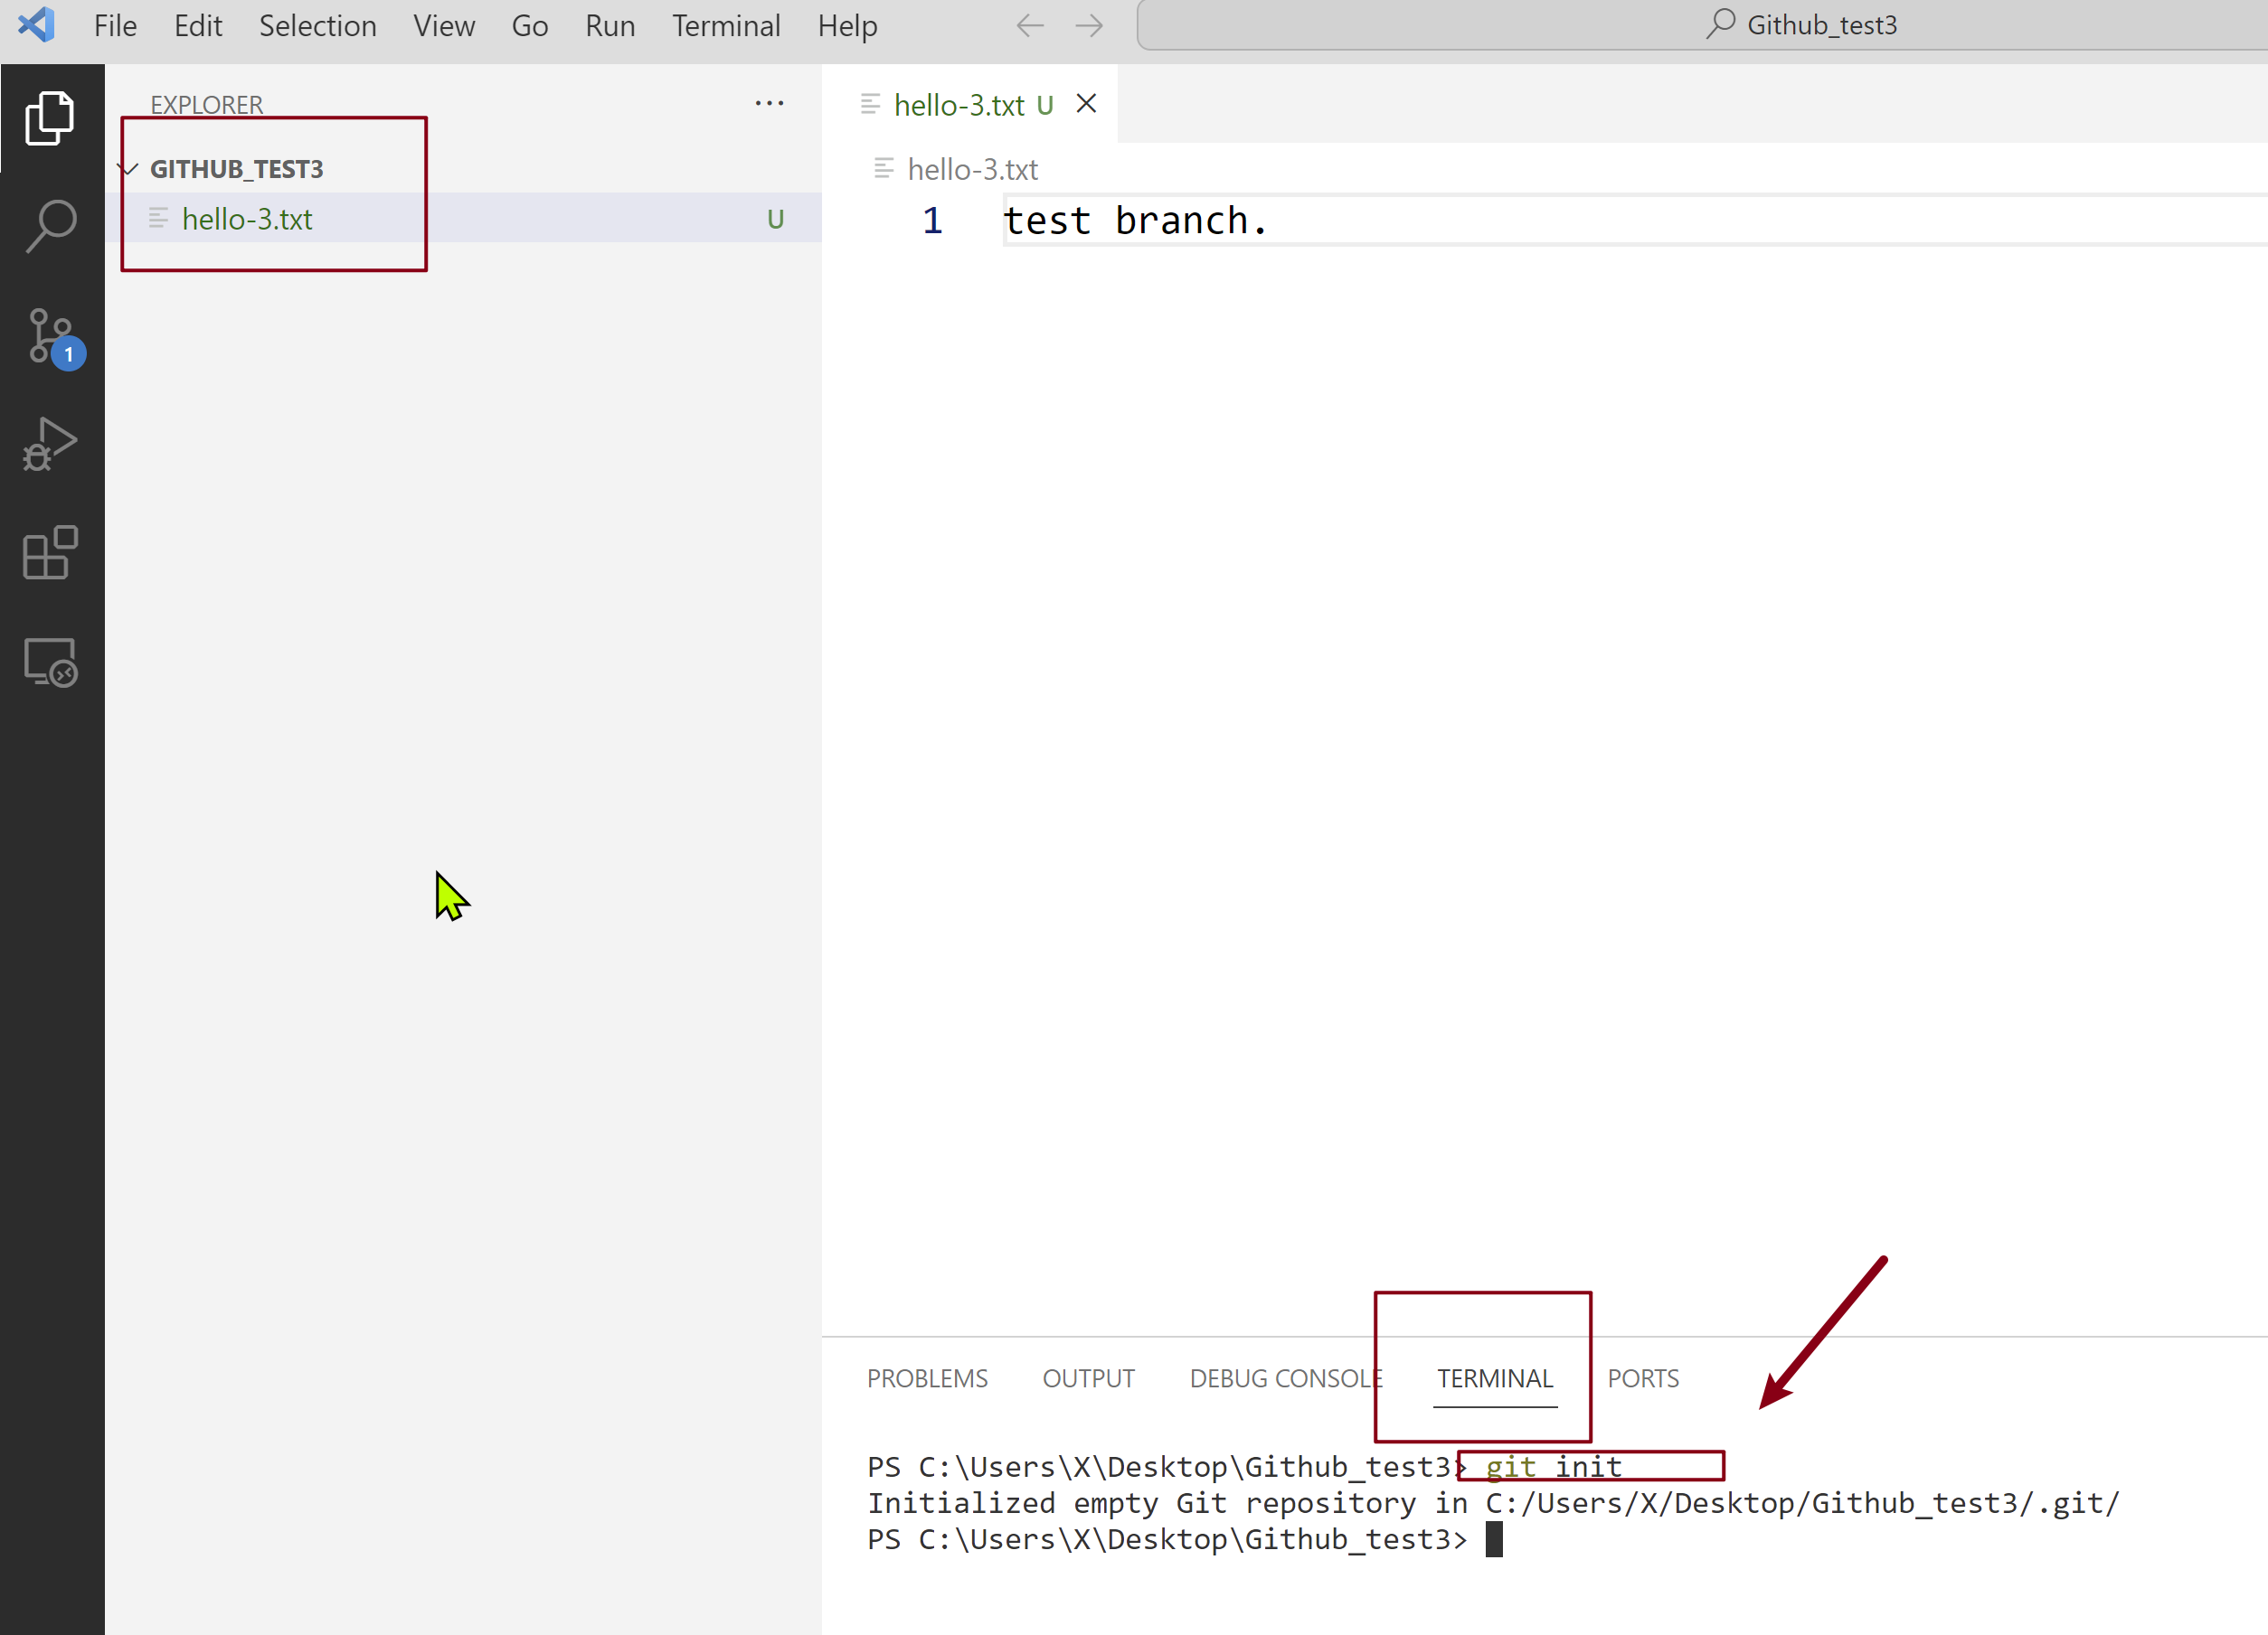2268x1635 pixels.
Task: Select hello-3.txt in the file tree
Action: [x=247, y=219]
